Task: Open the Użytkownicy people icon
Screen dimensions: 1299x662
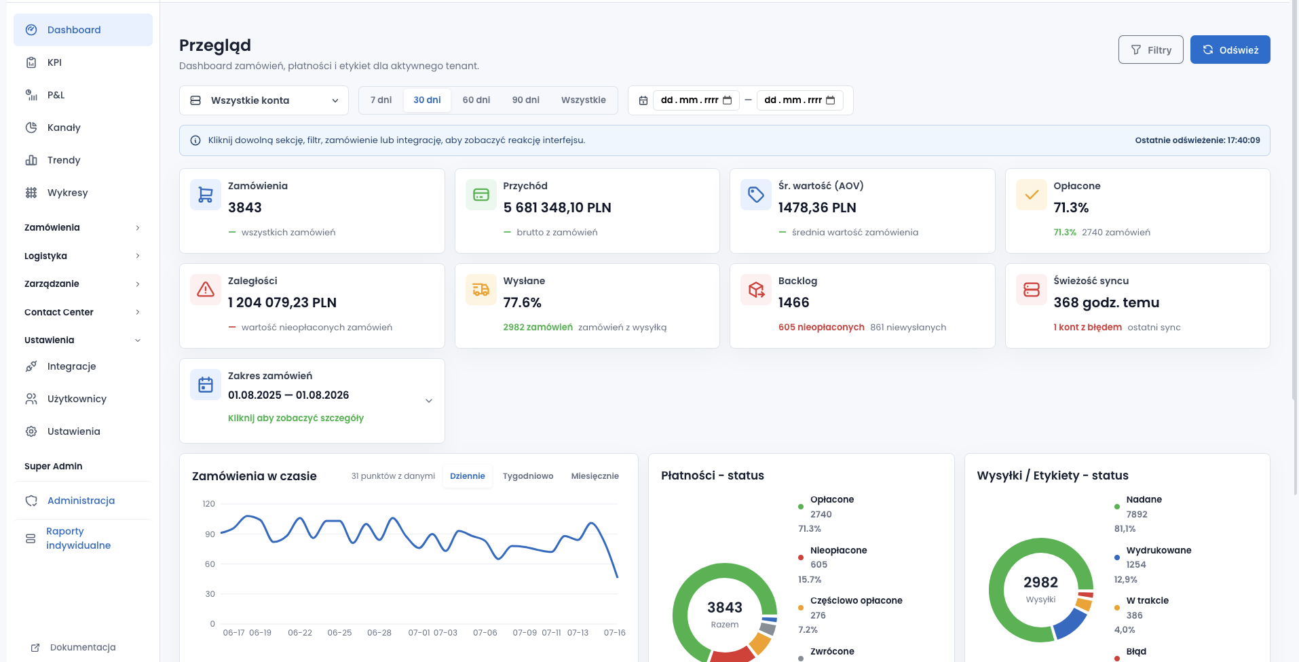Action: coord(31,399)
